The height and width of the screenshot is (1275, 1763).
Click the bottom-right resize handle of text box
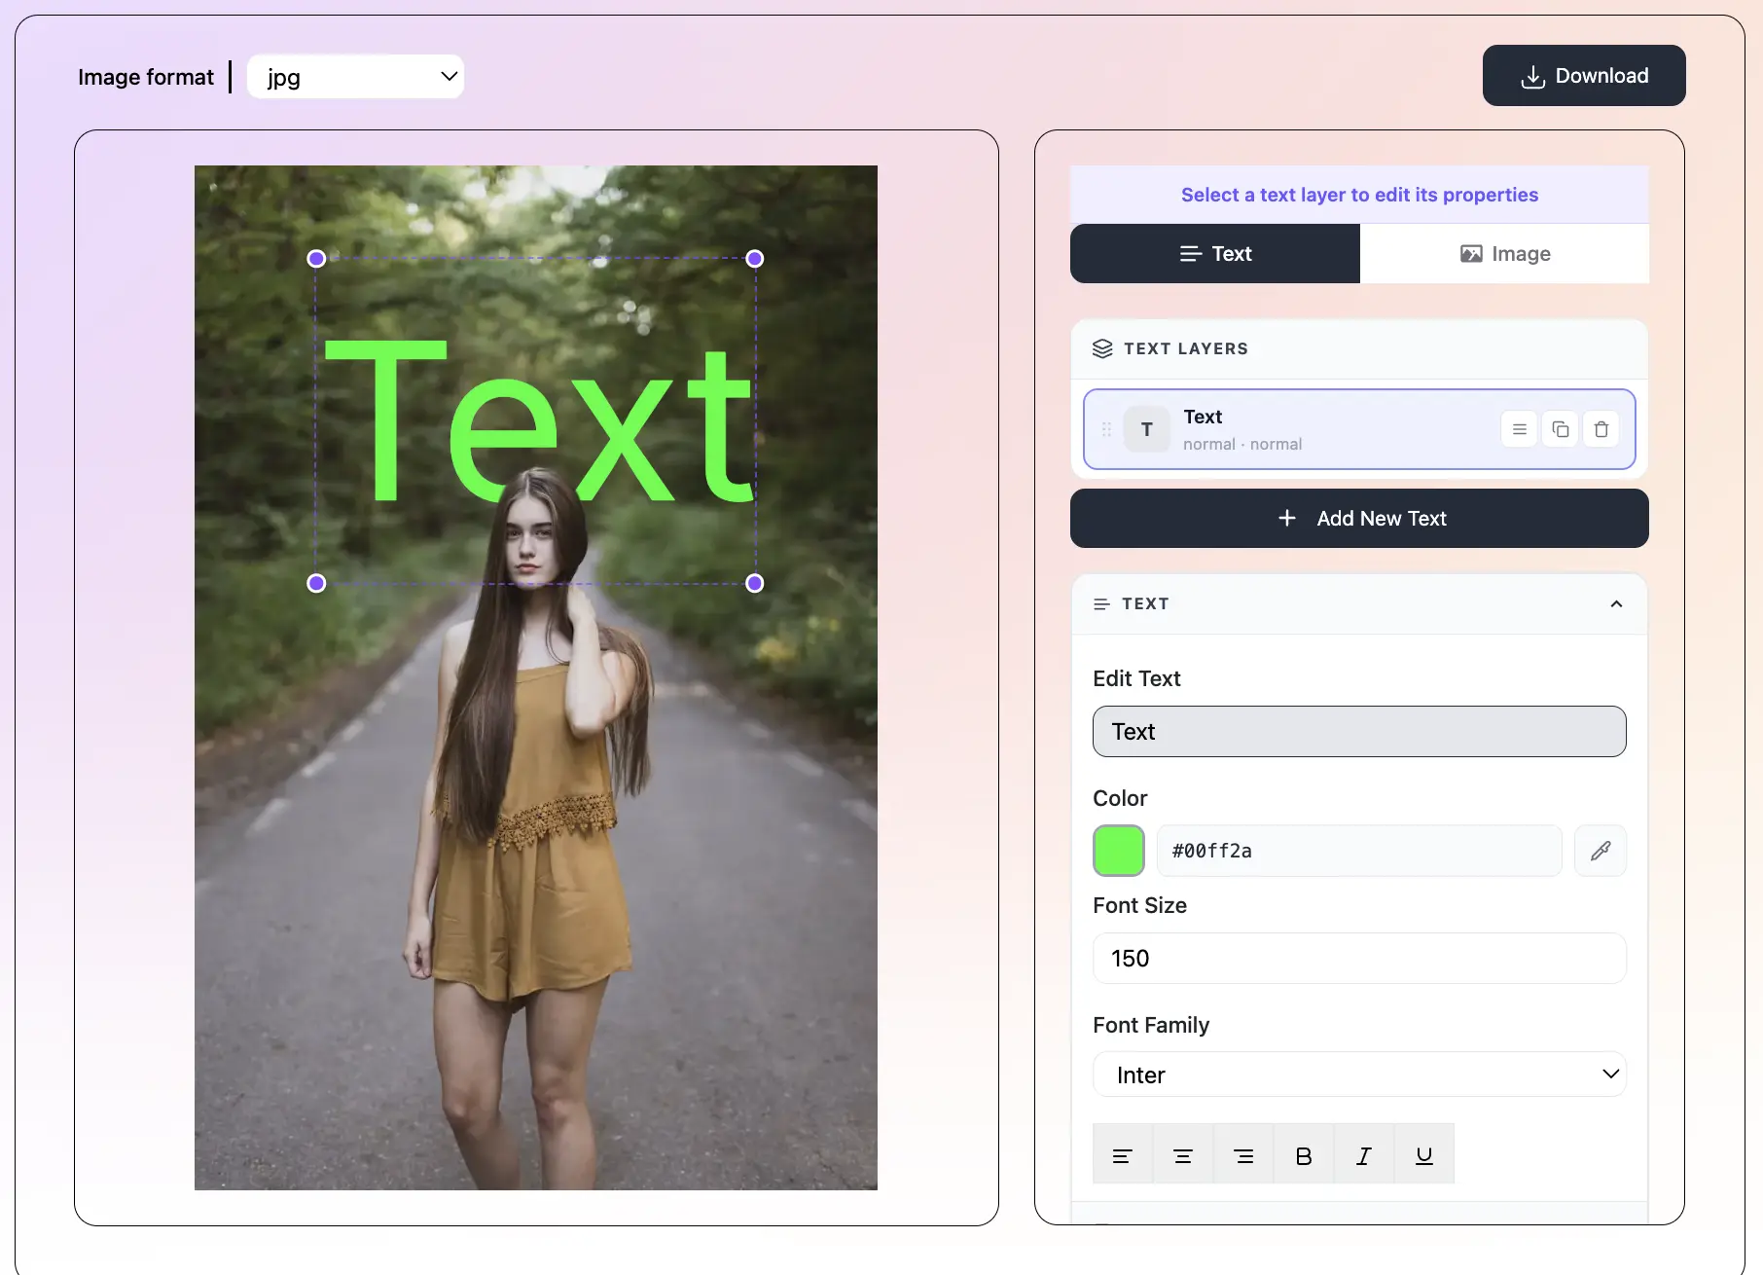(x=755, y=583)
